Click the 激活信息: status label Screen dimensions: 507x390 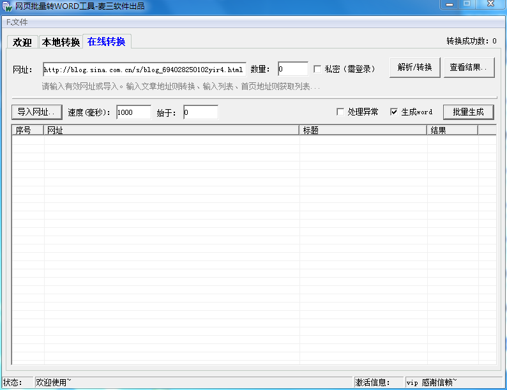[x=372, y=382]
